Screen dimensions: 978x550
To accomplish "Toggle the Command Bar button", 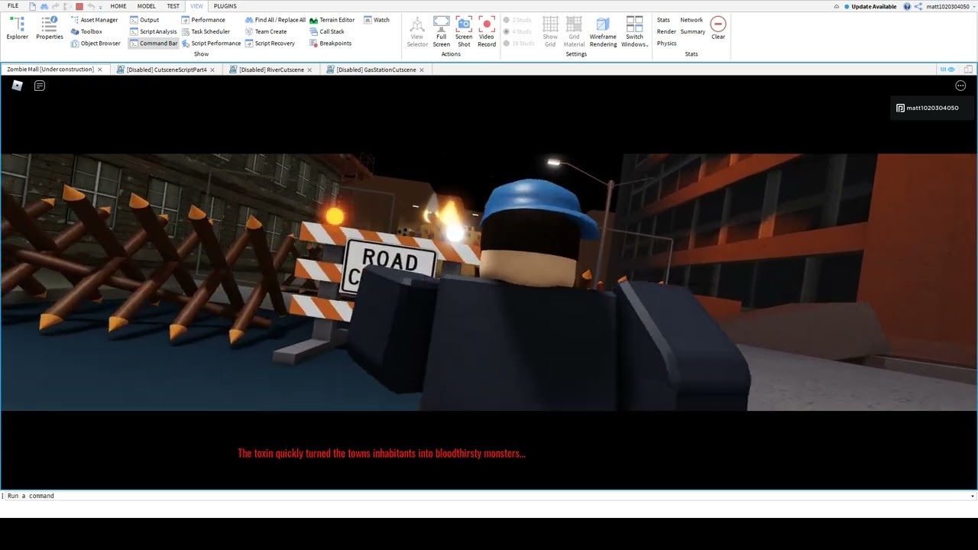I will (x=154, y=44).
